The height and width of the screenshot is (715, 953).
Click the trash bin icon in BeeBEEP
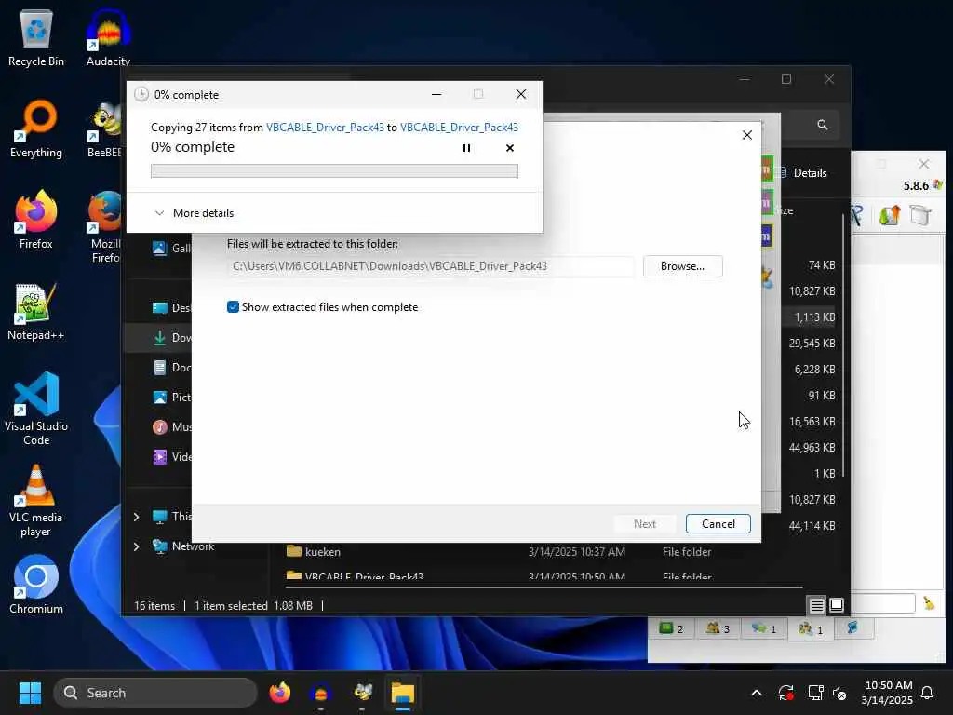[920, 215]
